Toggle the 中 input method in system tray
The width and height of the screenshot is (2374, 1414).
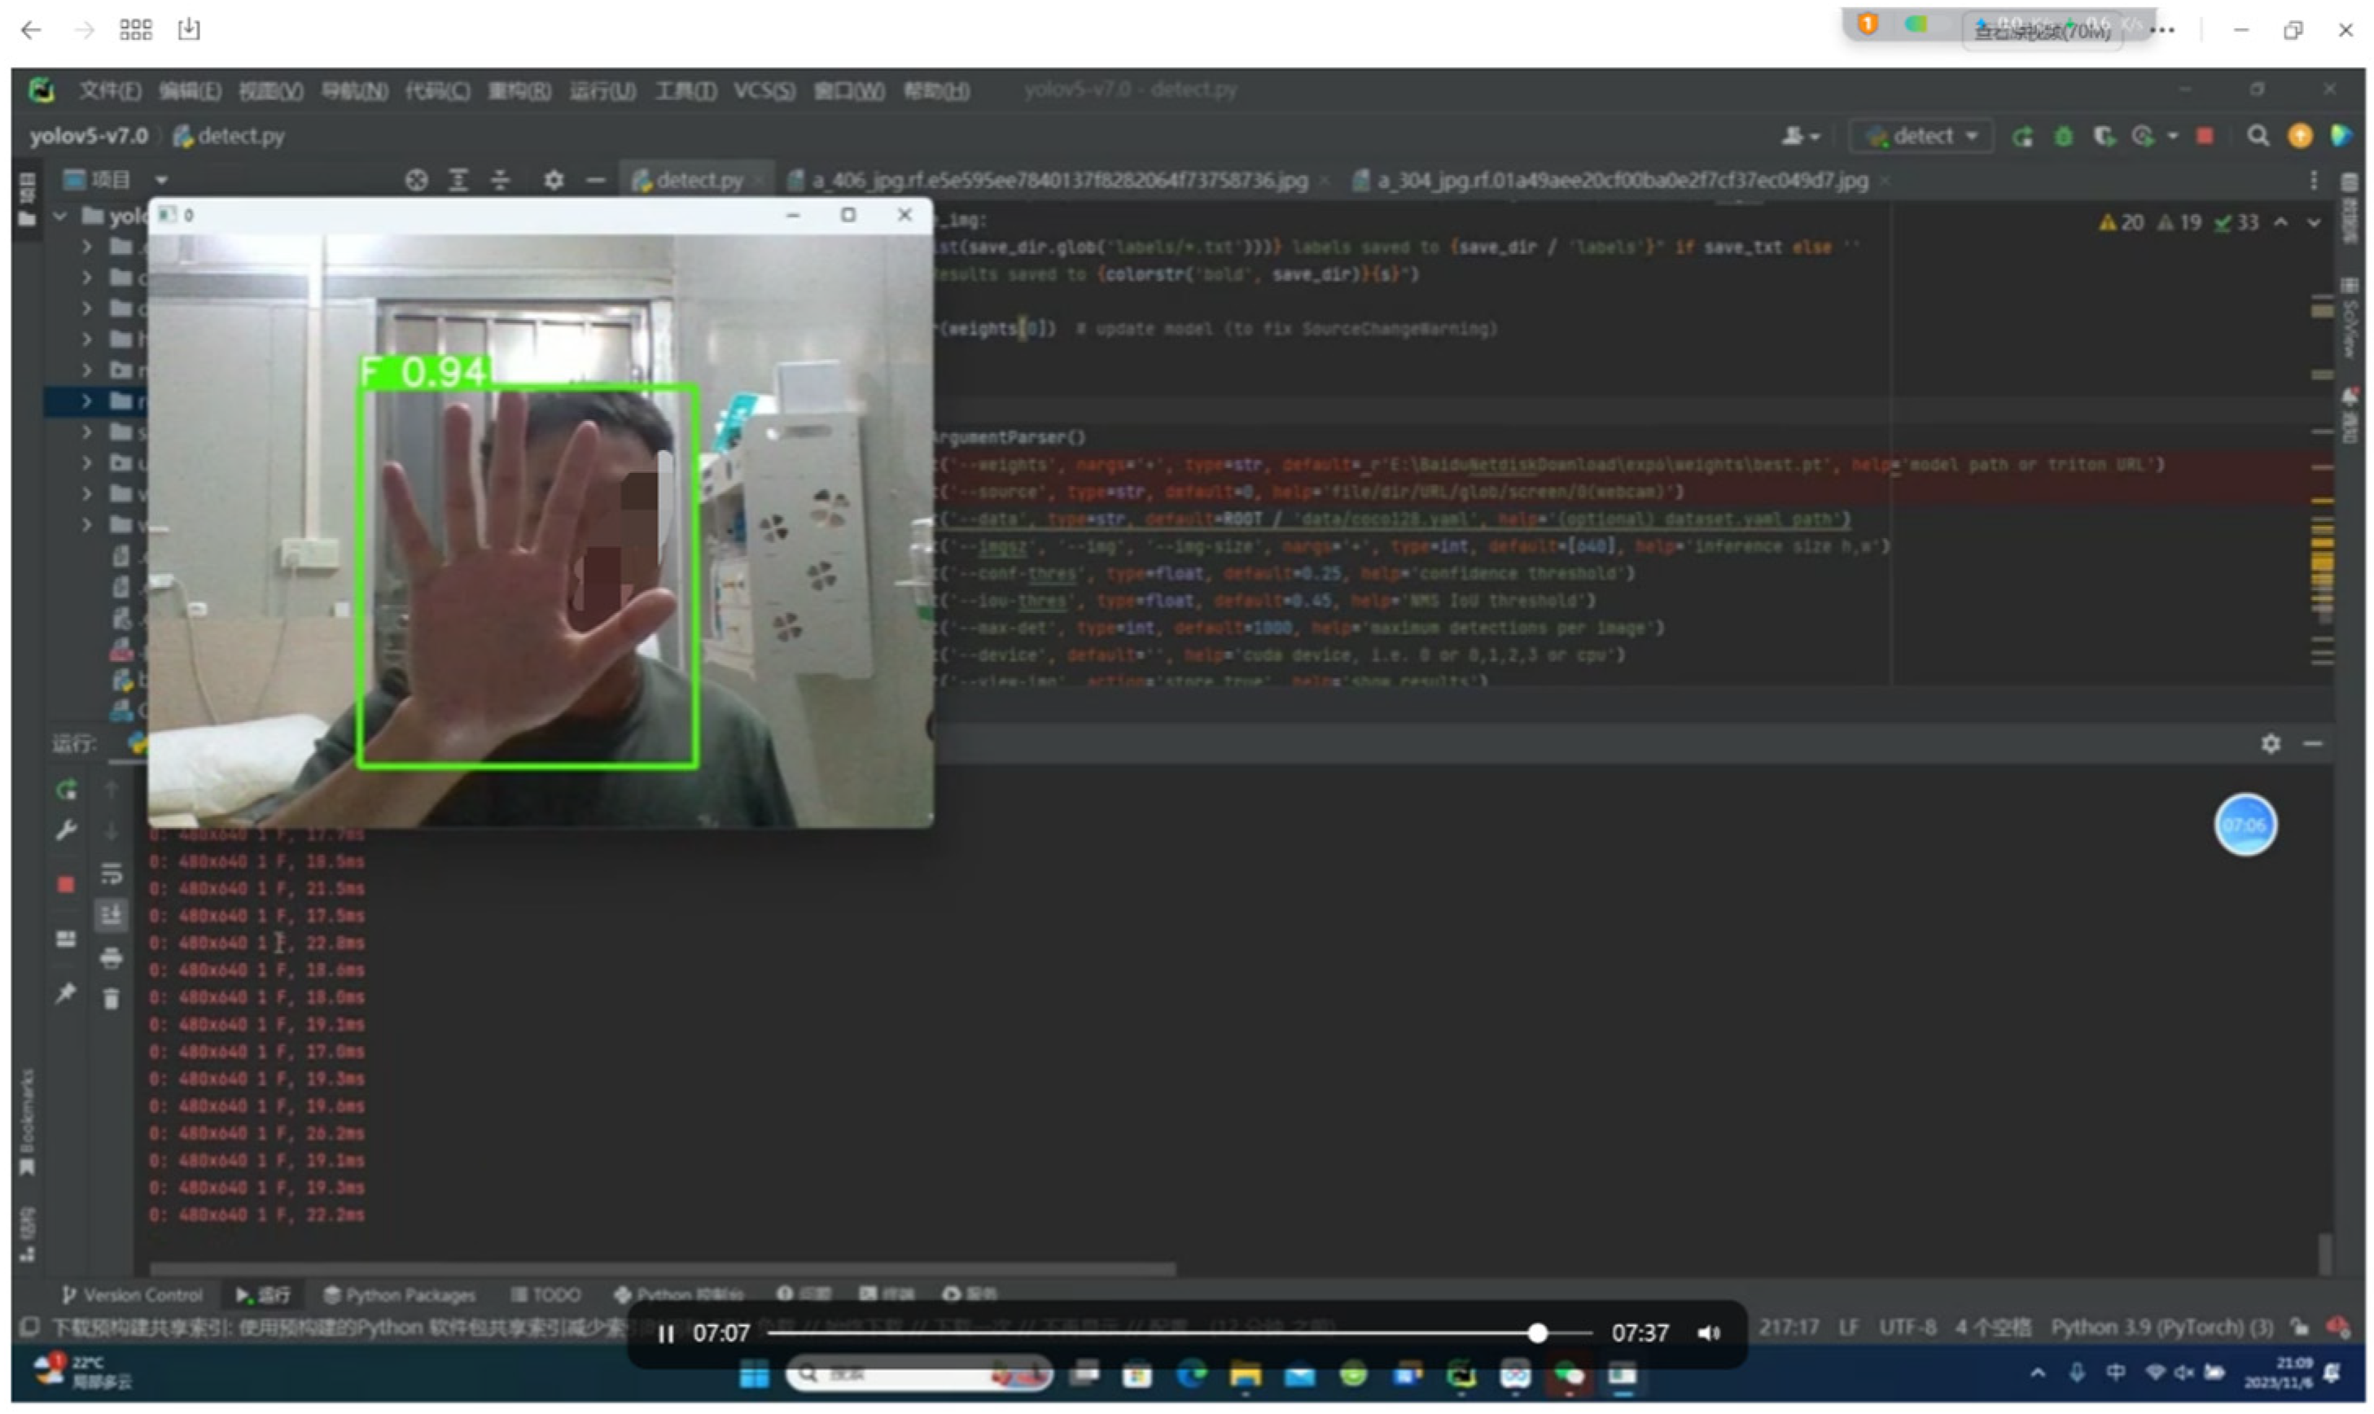click(x=2116, y=1373)
